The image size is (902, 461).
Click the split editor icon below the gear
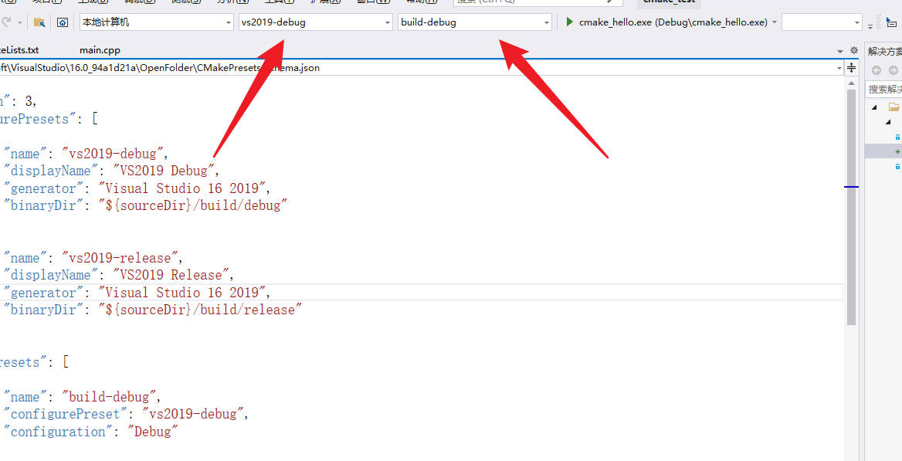tap(851, 68)
